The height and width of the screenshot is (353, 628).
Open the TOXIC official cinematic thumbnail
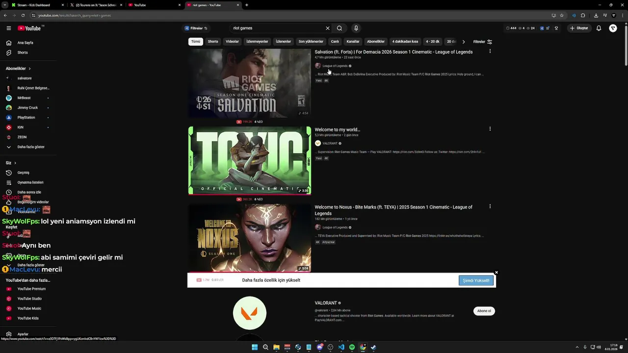(250, 161)
